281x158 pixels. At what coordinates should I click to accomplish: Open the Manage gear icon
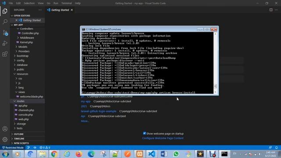click(5, 139)
